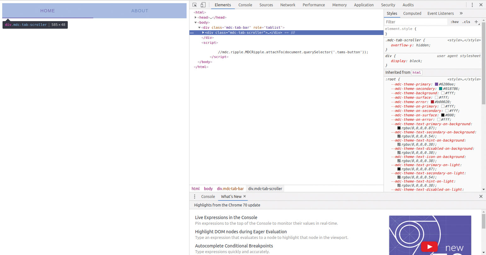Viewport: 486px width, 255px height.
Task: Click the html inherited-from link
Action: pyautogui.click(x=417, y=72)
